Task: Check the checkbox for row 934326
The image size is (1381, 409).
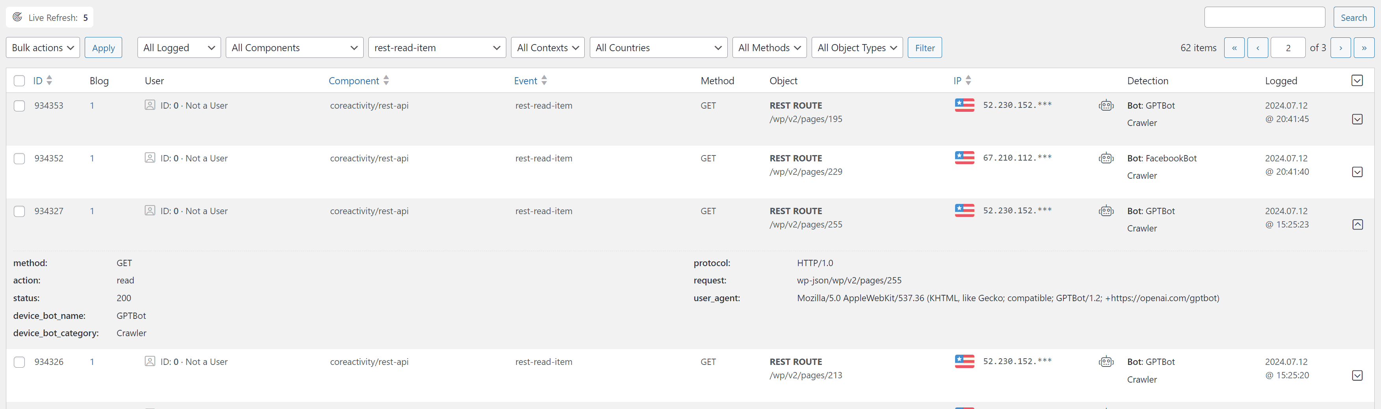Action: 19,363
